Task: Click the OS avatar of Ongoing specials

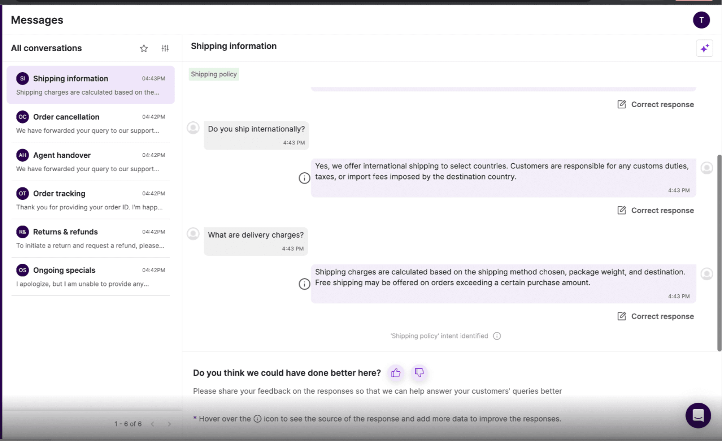Action: 22,270
